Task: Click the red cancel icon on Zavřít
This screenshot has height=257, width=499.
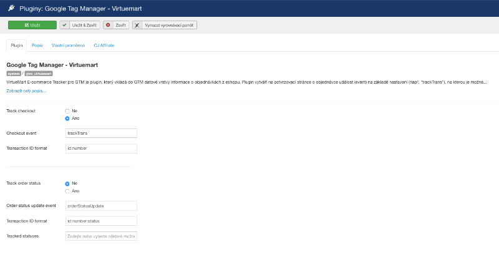Action: coord(108,25)
